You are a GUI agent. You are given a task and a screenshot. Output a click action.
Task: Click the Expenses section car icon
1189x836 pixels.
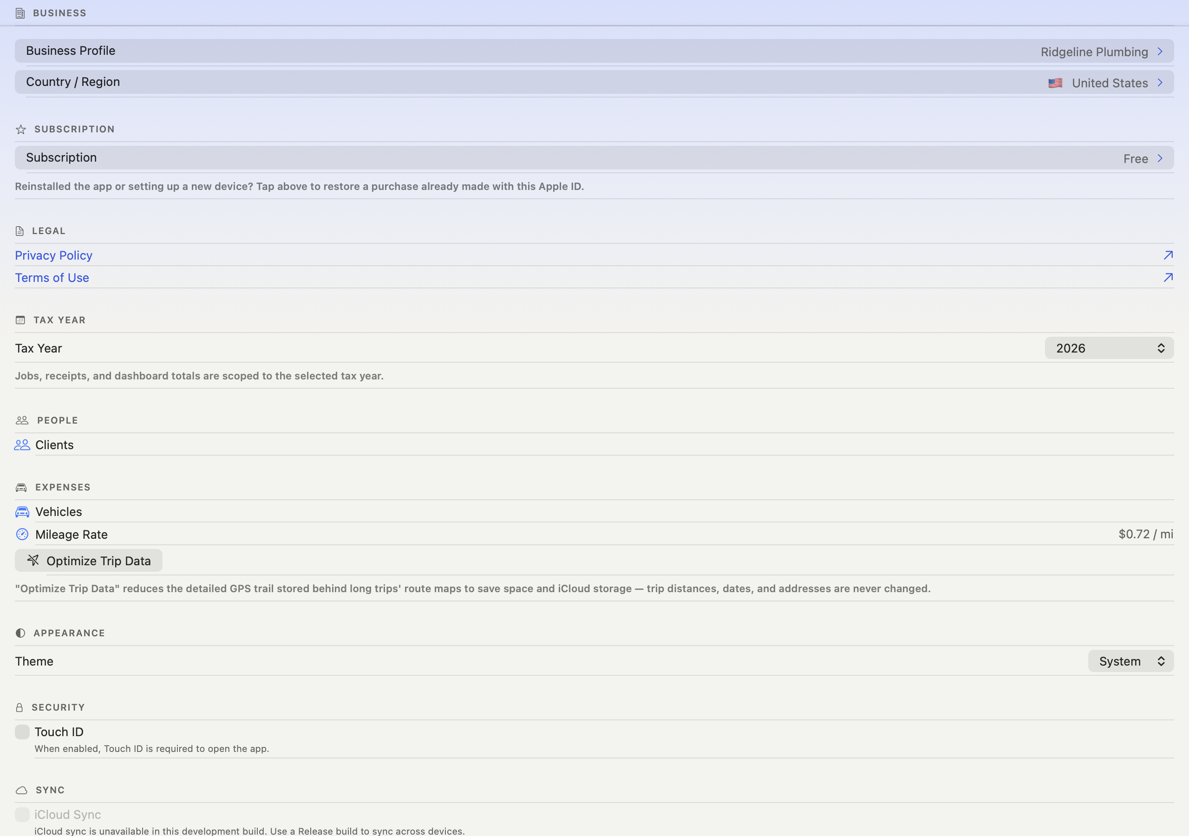(x=21, y=487)
